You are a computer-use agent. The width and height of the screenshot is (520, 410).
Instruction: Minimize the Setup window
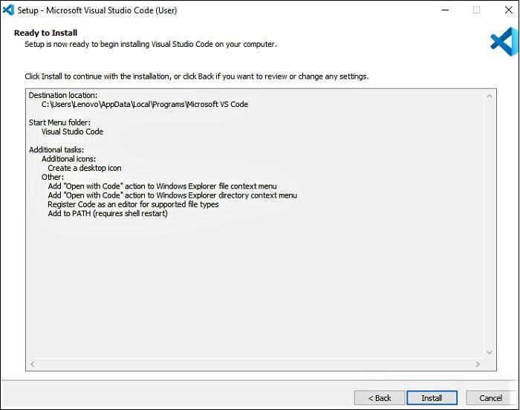[445, 10]
